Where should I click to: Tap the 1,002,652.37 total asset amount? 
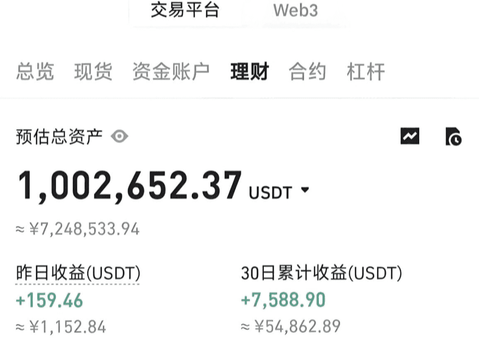point(130,186)
